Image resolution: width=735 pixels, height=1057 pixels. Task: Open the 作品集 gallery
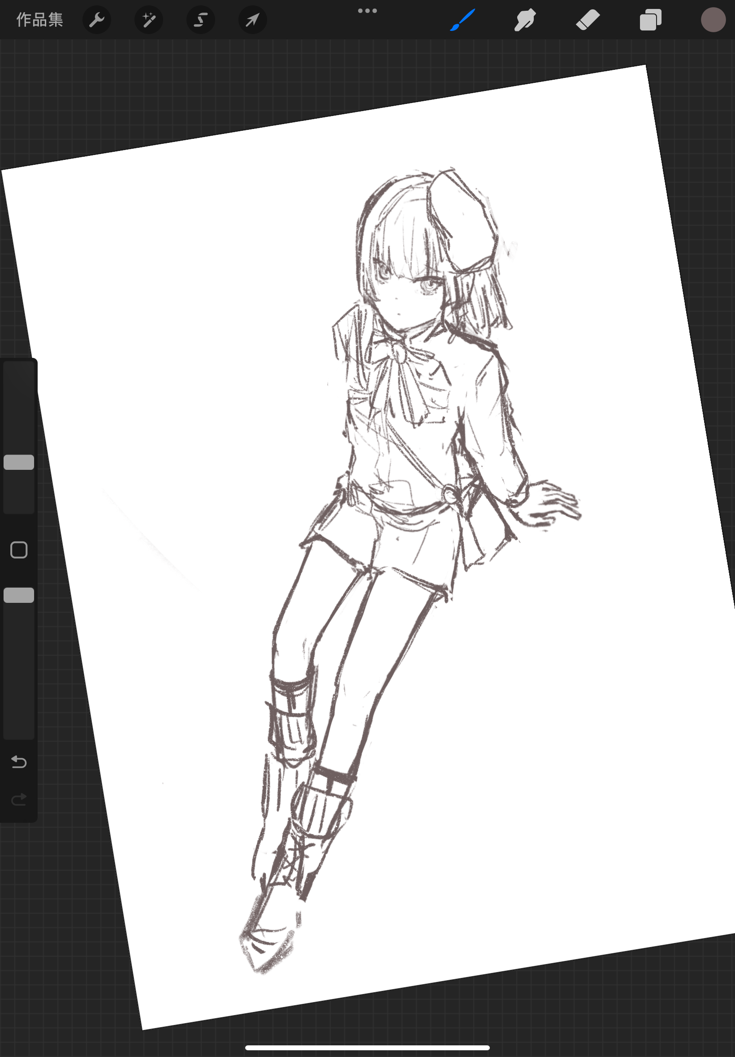pos(39,20)
